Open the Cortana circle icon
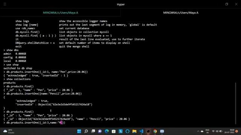 click(x=127, y=131)
